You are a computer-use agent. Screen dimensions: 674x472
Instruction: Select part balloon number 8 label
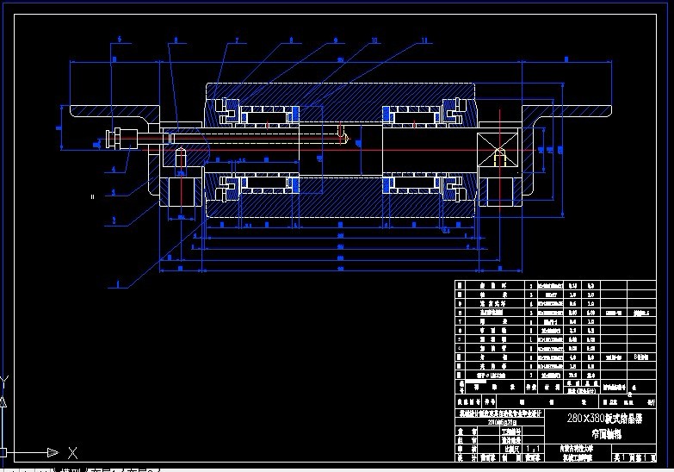coord(291,40)
